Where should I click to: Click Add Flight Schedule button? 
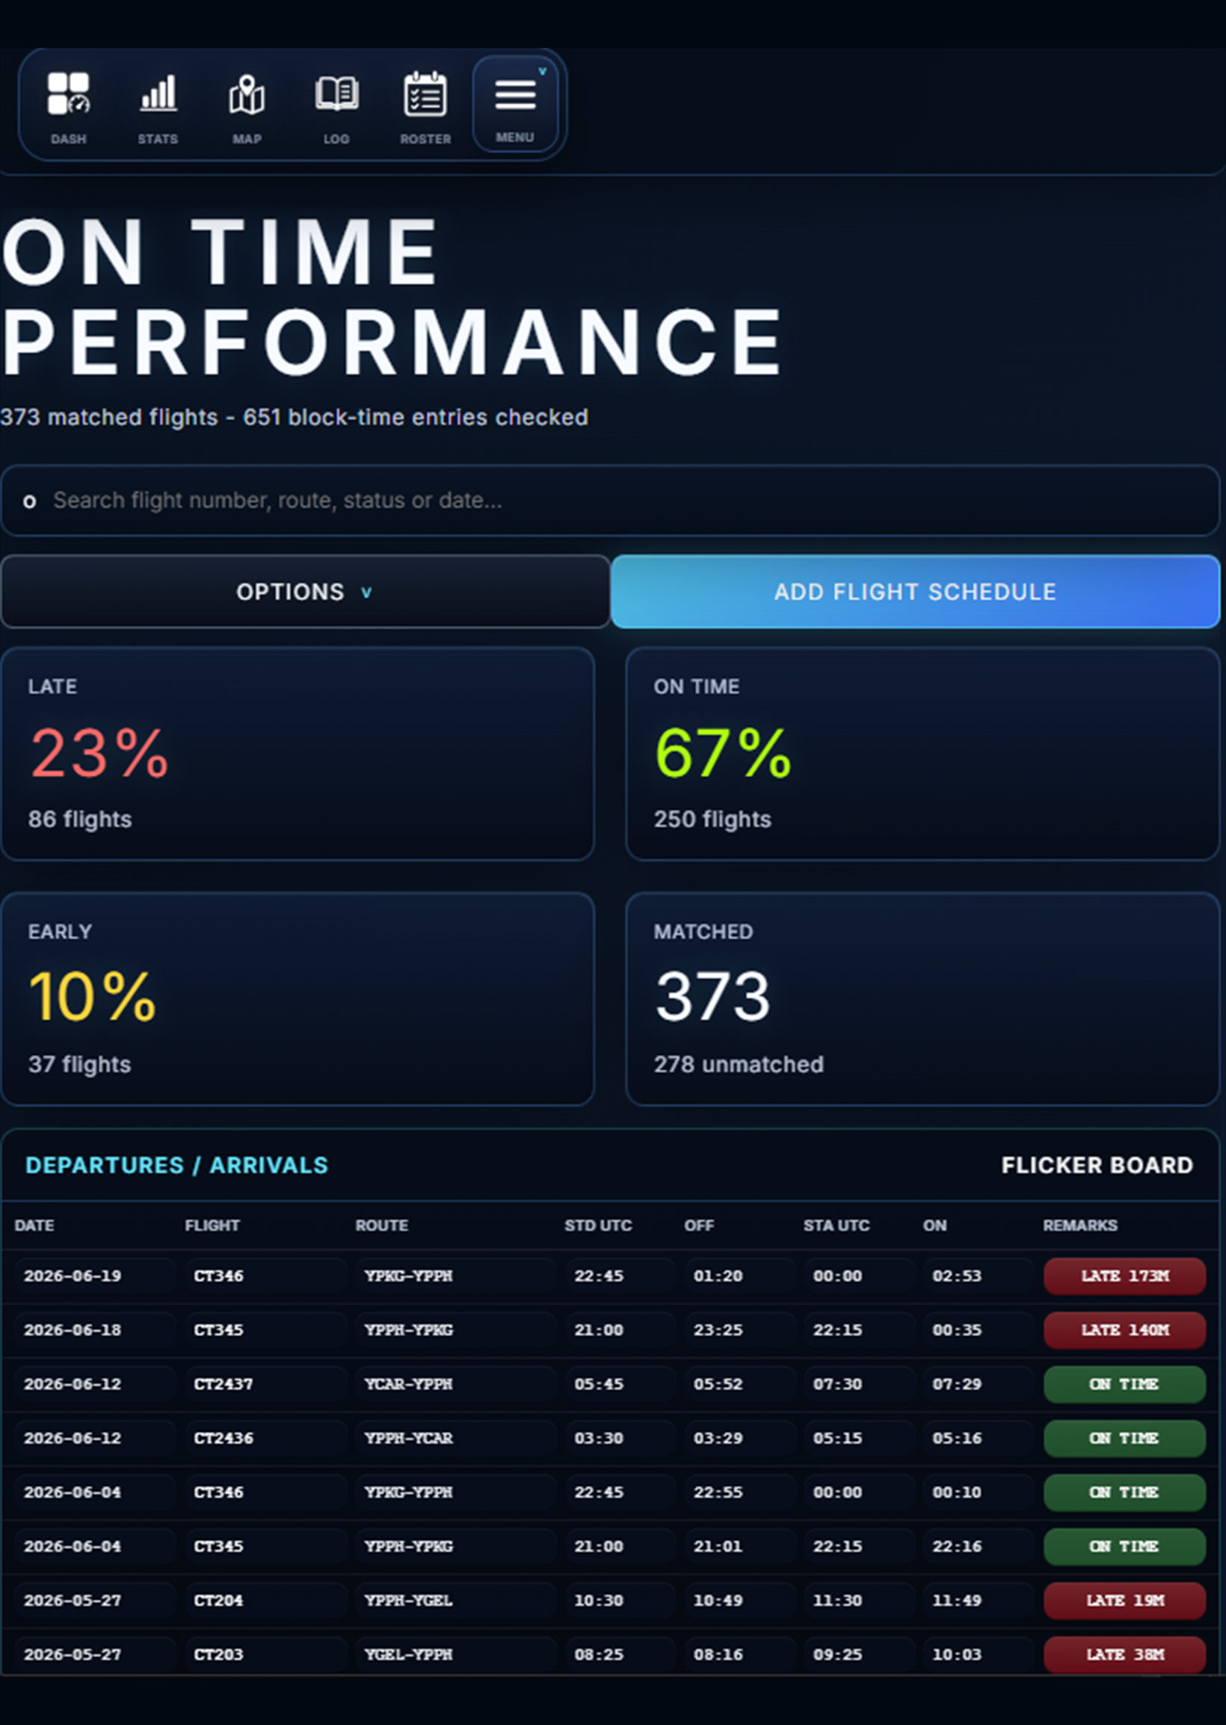tap(915, 592)
